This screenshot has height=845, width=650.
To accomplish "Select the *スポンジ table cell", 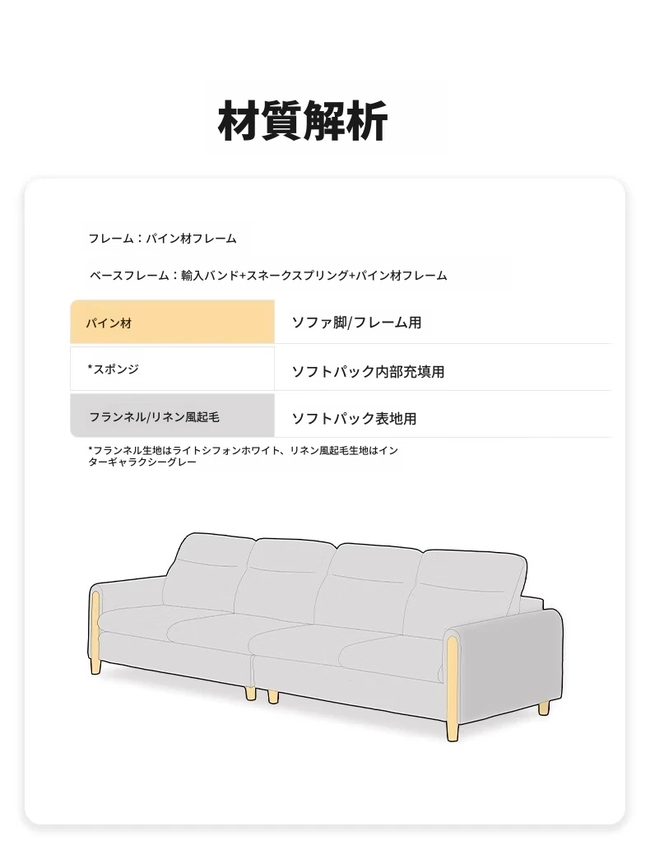I will point(173,369).
